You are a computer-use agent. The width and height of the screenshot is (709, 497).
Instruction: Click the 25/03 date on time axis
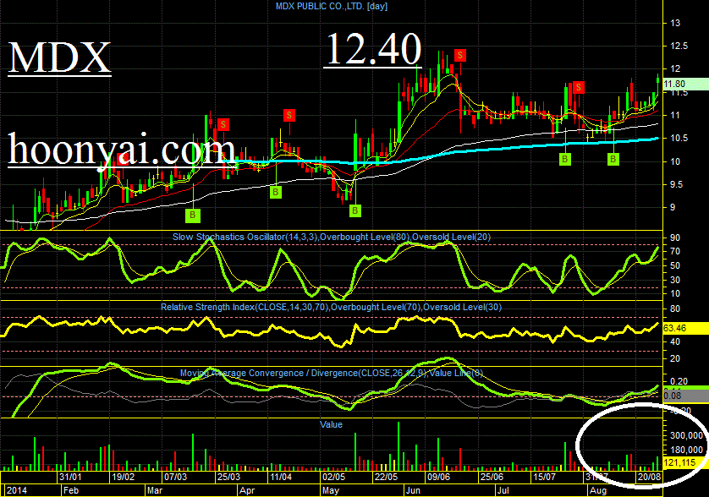pyautogui.click(x=228, y=477)
